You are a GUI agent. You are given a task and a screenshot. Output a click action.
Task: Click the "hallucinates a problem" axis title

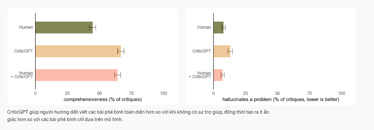281,100
